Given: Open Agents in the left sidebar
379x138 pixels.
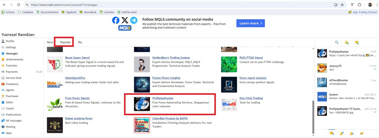Looking at the screenshot, I should point(10,90).
